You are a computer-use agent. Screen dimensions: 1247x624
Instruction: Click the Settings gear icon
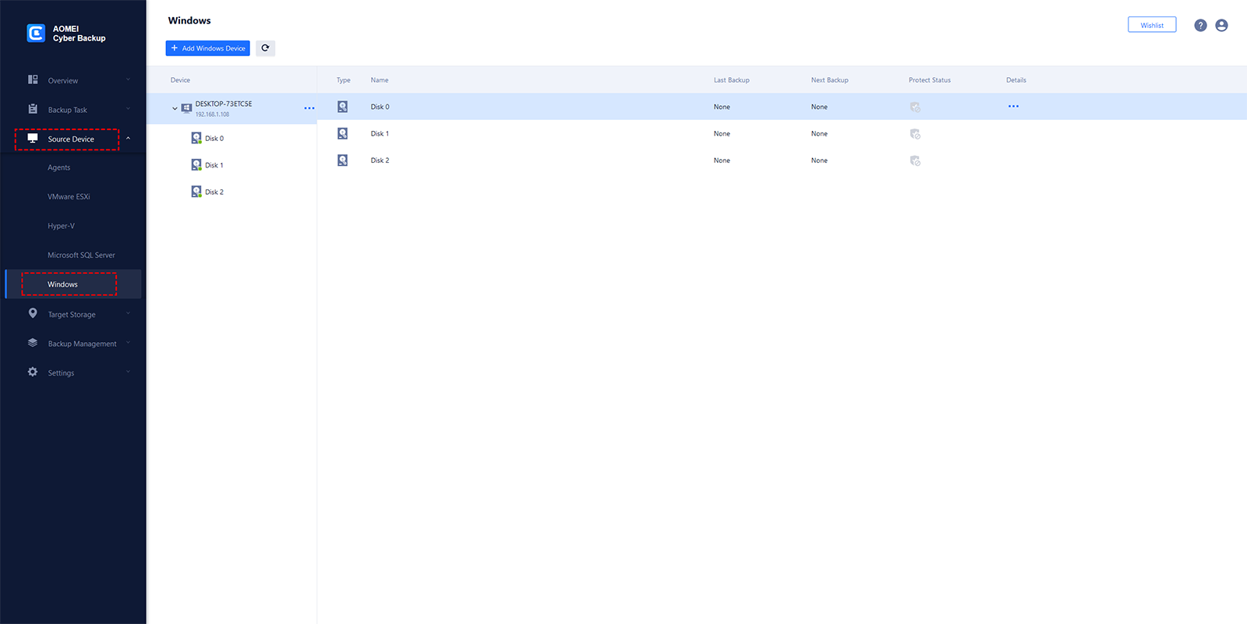33,372
